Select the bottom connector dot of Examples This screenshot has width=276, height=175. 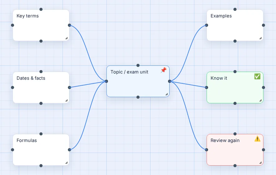pos(235,41)
